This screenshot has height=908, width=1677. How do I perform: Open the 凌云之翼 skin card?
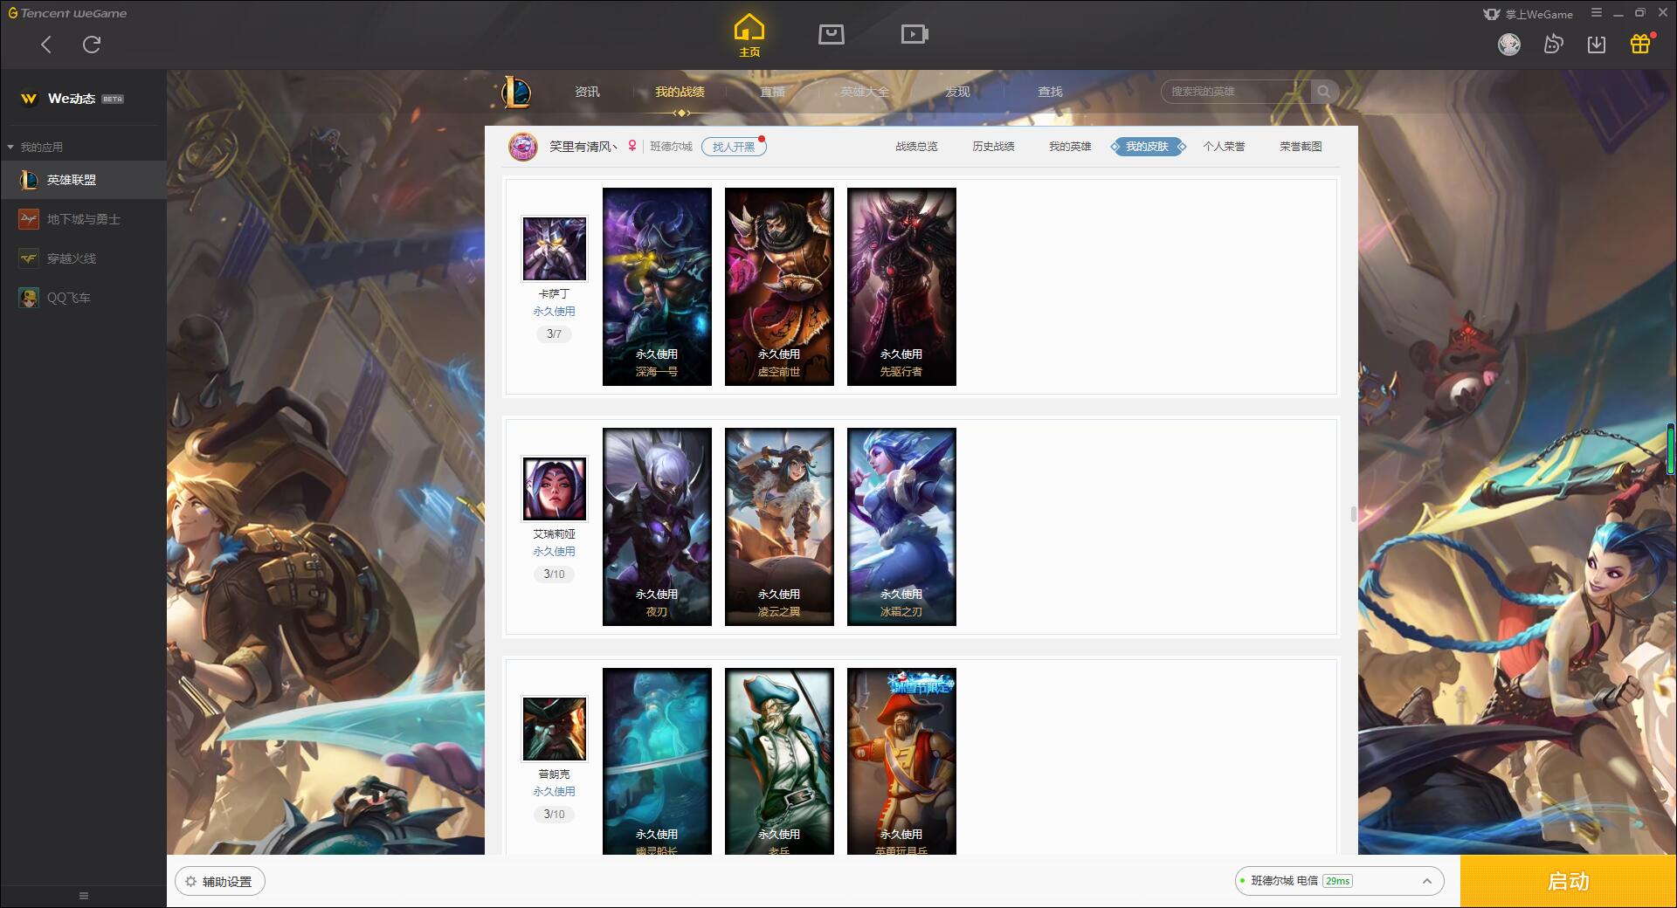point(779,526)
